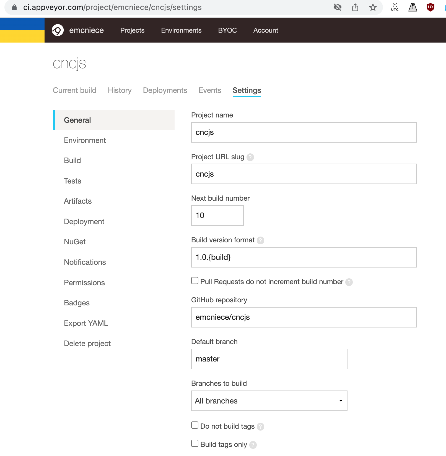The height and width of the screenshot is (456, 446).
Task: Click the AppVeyor logo icon
Action: tap(57, 30)
